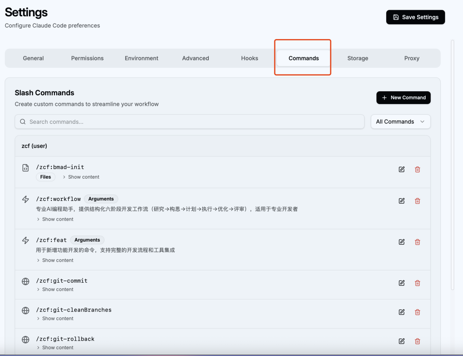Edit the /zcf:bmad-init command
The image size is (463, 356).
[402, 170]
